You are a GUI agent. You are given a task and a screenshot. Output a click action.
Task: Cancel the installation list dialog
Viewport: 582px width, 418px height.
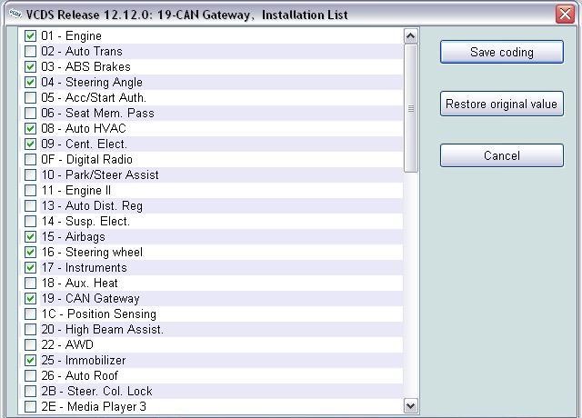coord(502,155)
